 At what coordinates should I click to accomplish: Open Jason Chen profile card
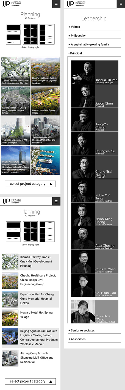coord(95,96)
